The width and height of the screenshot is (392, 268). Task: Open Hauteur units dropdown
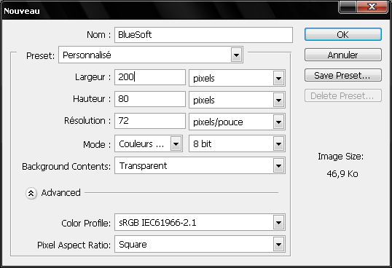coord(237,100)
